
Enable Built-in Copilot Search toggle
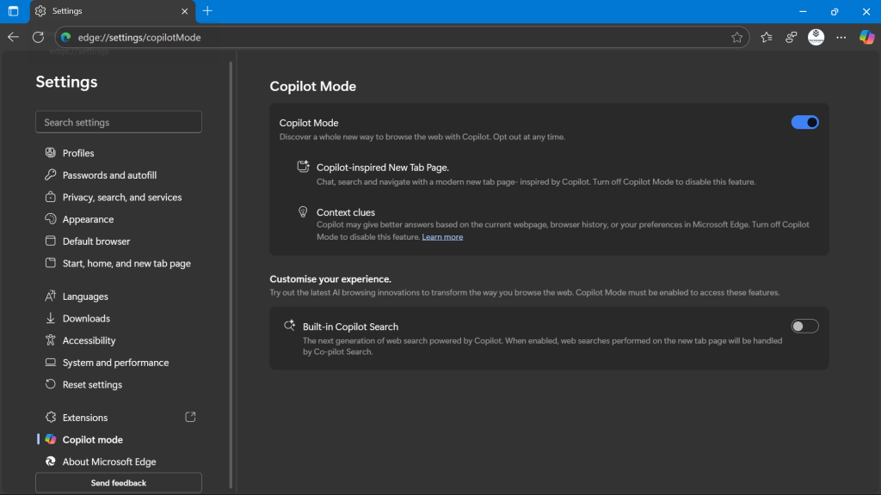804,326
